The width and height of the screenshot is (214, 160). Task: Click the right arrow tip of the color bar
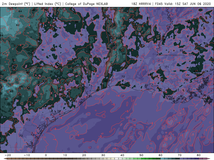coord(208,159)
